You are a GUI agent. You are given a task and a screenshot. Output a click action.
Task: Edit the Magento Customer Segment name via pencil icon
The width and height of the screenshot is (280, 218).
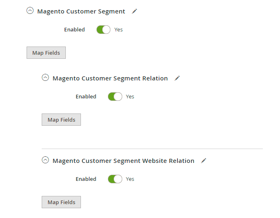click(134, 11)
